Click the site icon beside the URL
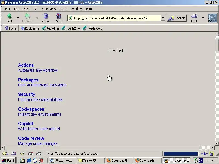 71,18
